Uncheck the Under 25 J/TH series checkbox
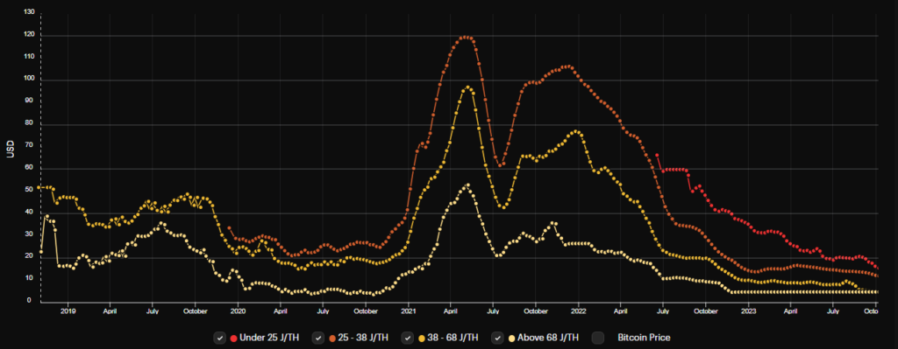This screenshot has height=349, width=898. click(220, 339)
